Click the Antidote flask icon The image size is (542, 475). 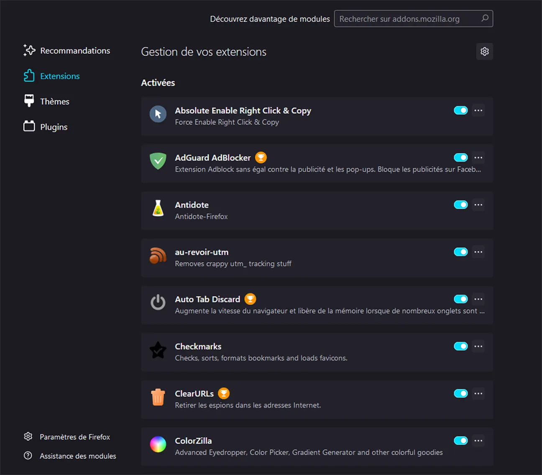click(x=158, y=208)
